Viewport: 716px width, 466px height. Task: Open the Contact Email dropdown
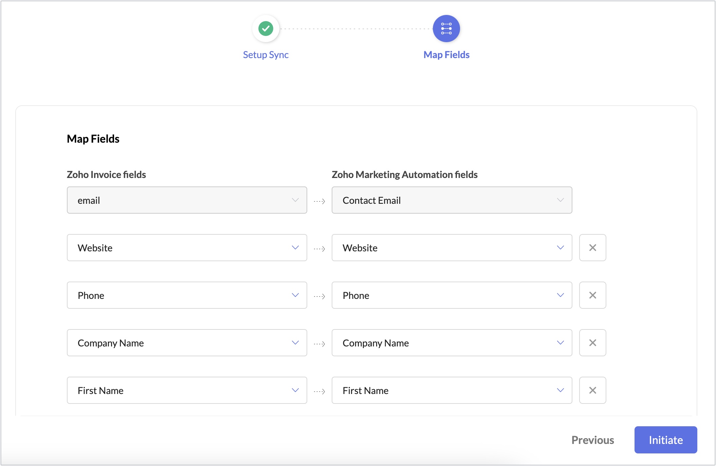[x=452, y=200]
